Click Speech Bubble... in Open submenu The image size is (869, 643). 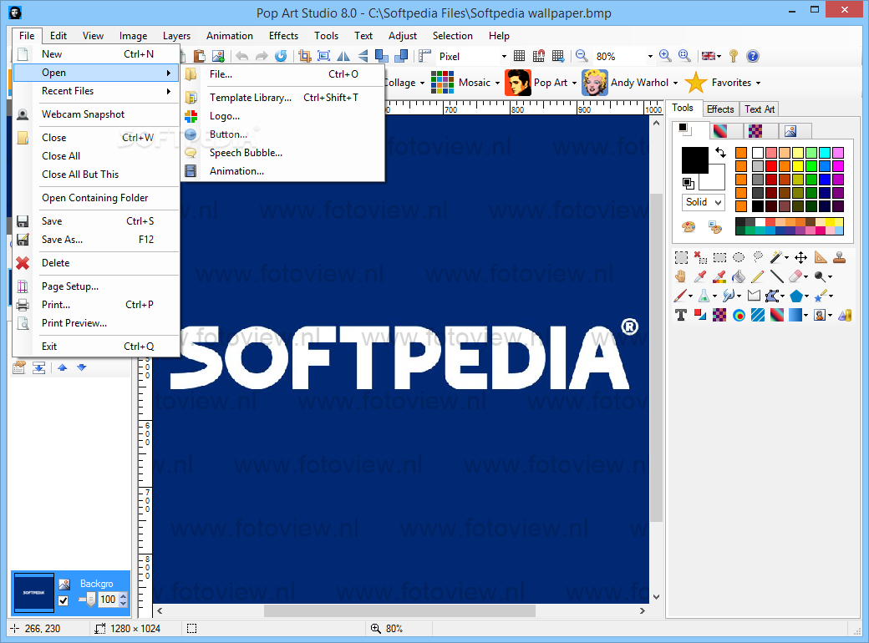(x=284, y=153)
